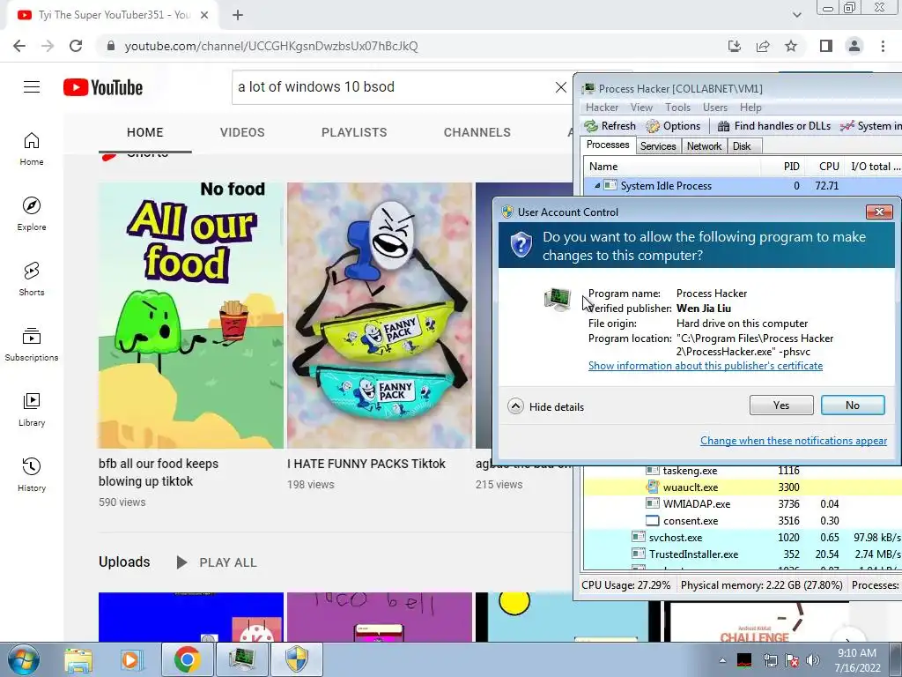Open Options in Process Hacker toolbar
The height and width of the screenshot is (677, 902).
[x=673, y=126]
